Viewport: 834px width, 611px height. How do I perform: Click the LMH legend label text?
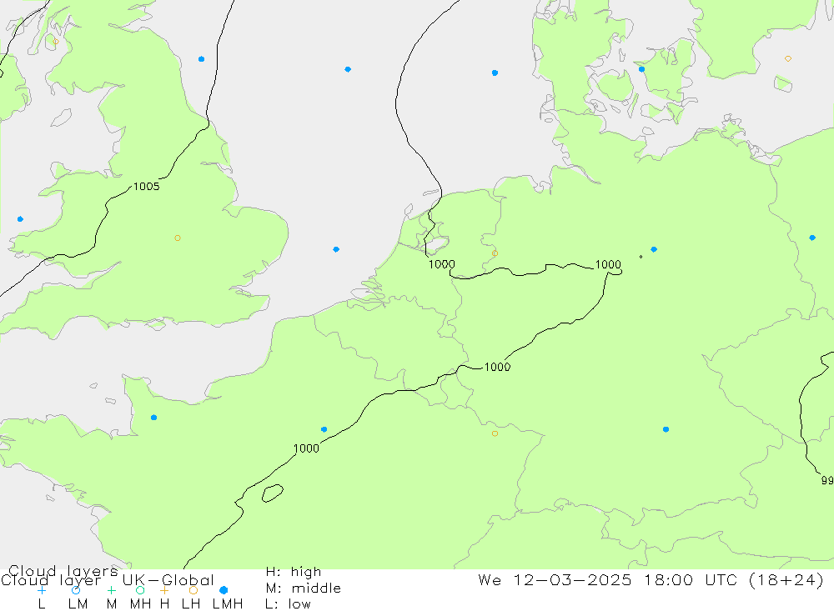point(228,604)
